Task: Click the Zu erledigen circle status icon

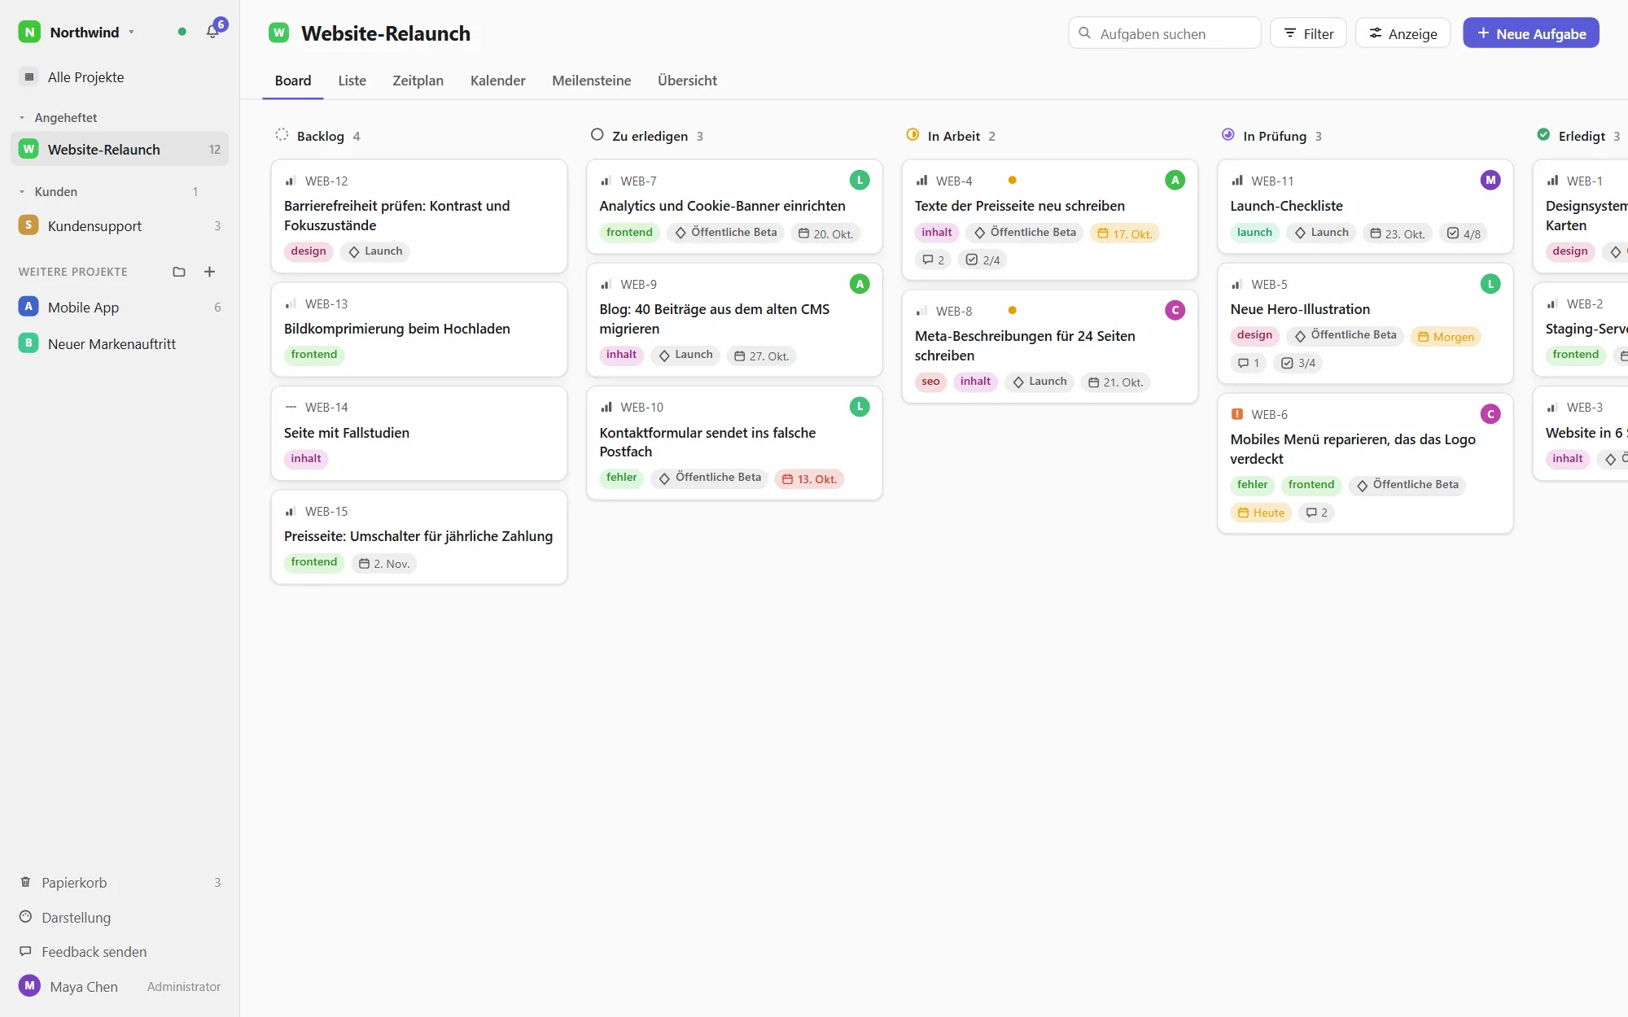Action: pos(597,135)
